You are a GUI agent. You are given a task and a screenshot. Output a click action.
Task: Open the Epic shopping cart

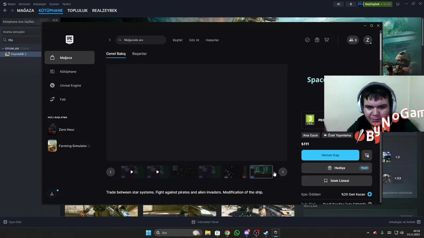[327, 40]
